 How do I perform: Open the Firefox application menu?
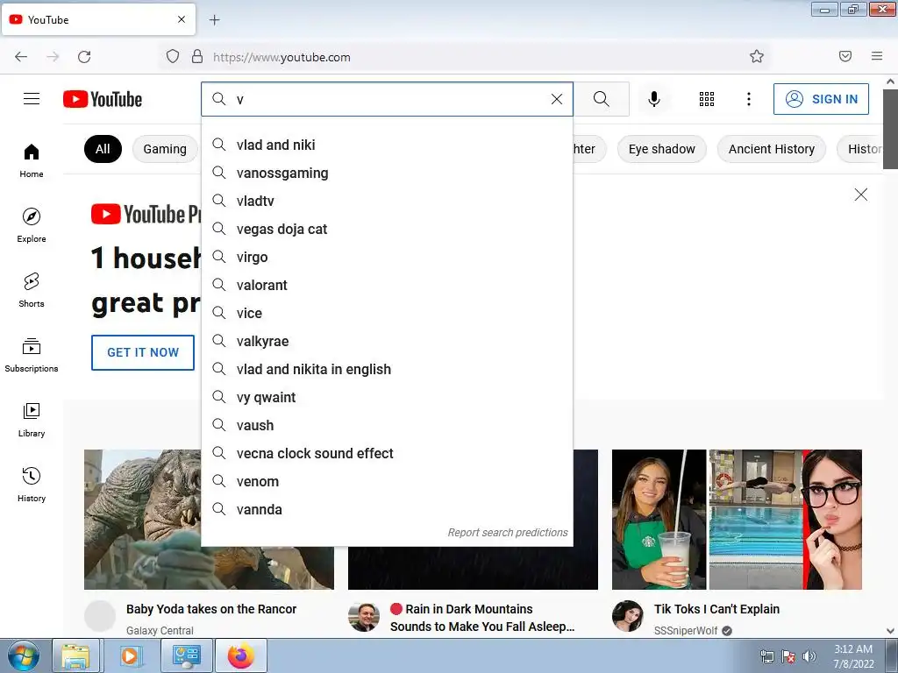[877, 56]
